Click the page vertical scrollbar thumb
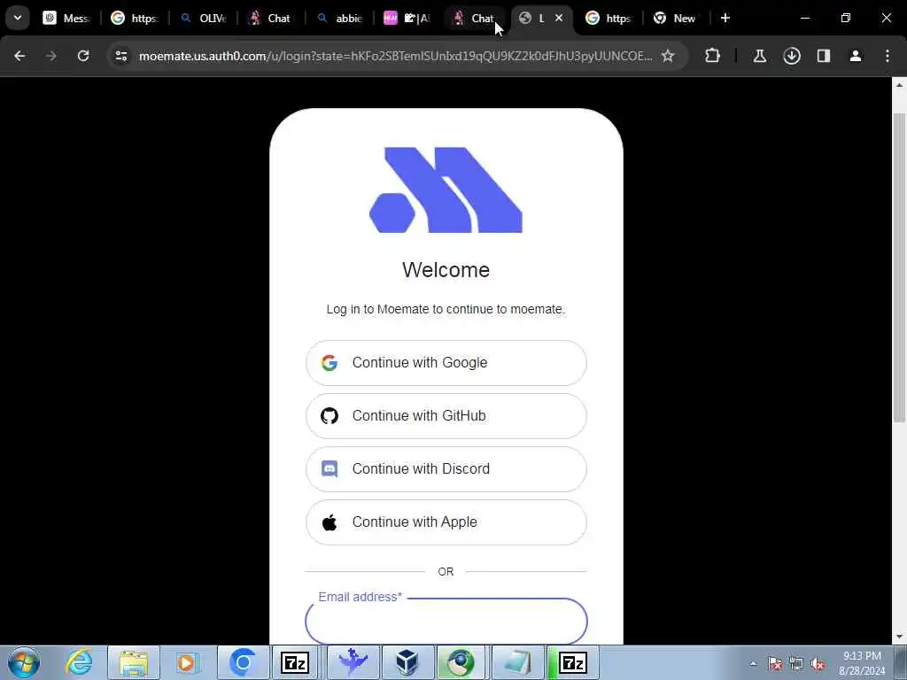This screenshot has width=907, height=680. (899, 266)
